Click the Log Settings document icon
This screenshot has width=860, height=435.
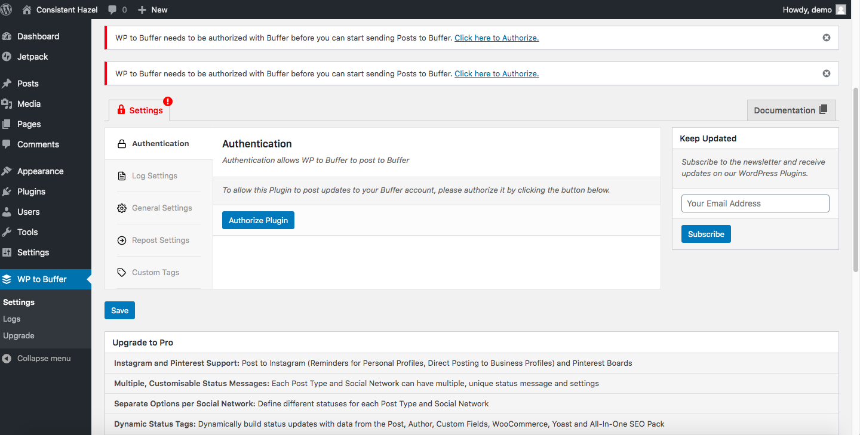(x=122, y=176)
